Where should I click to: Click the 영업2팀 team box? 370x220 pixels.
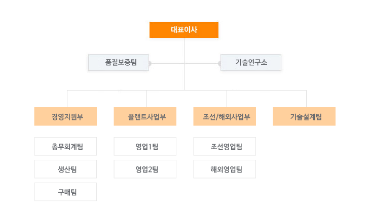point(145,169)
